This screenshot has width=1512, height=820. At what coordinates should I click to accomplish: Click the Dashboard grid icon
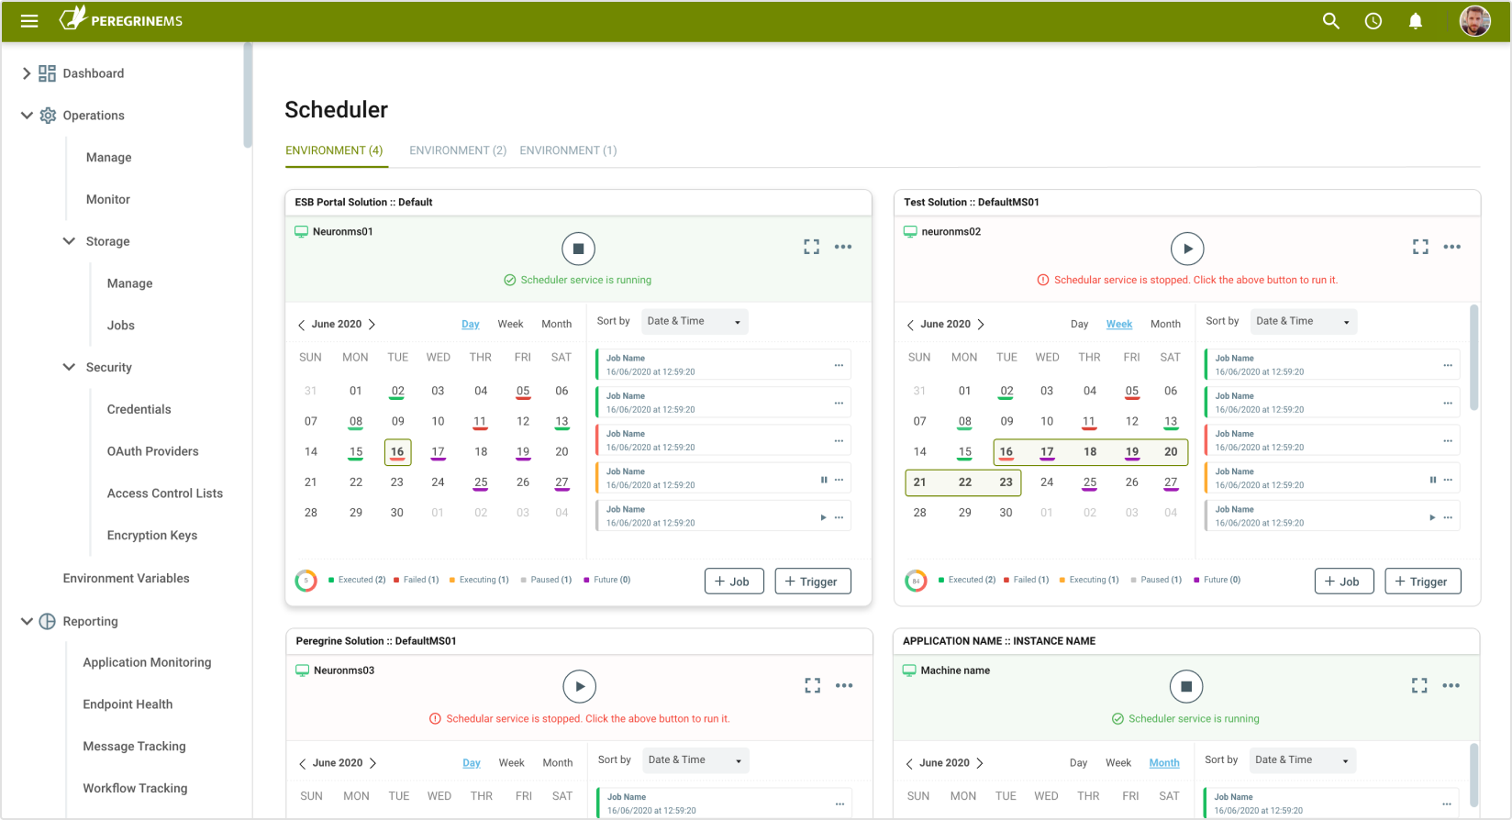[47, 73]
